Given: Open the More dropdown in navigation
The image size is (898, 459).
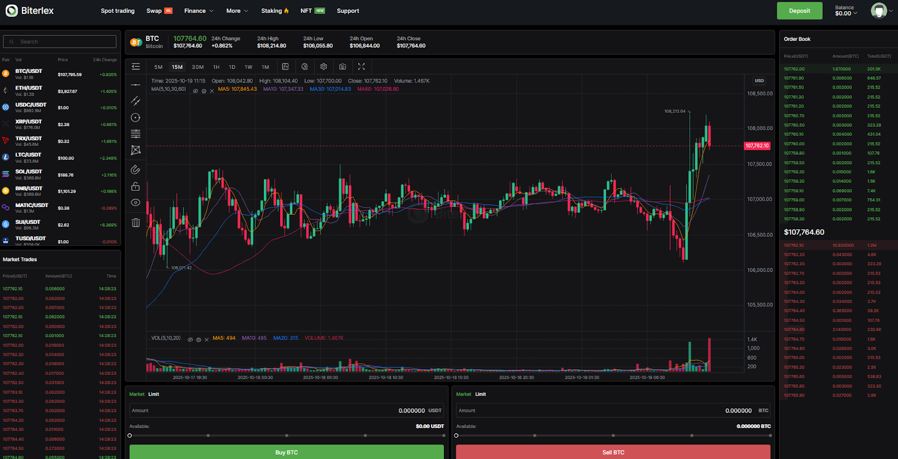Looking at the screenshot, I should pyautogui.click(x=237, y=11).
